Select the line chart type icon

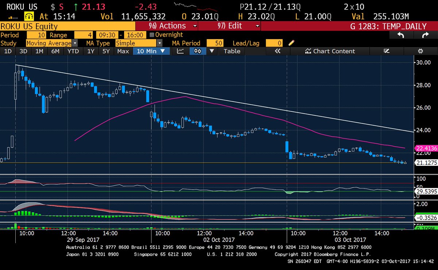point(180,51)
